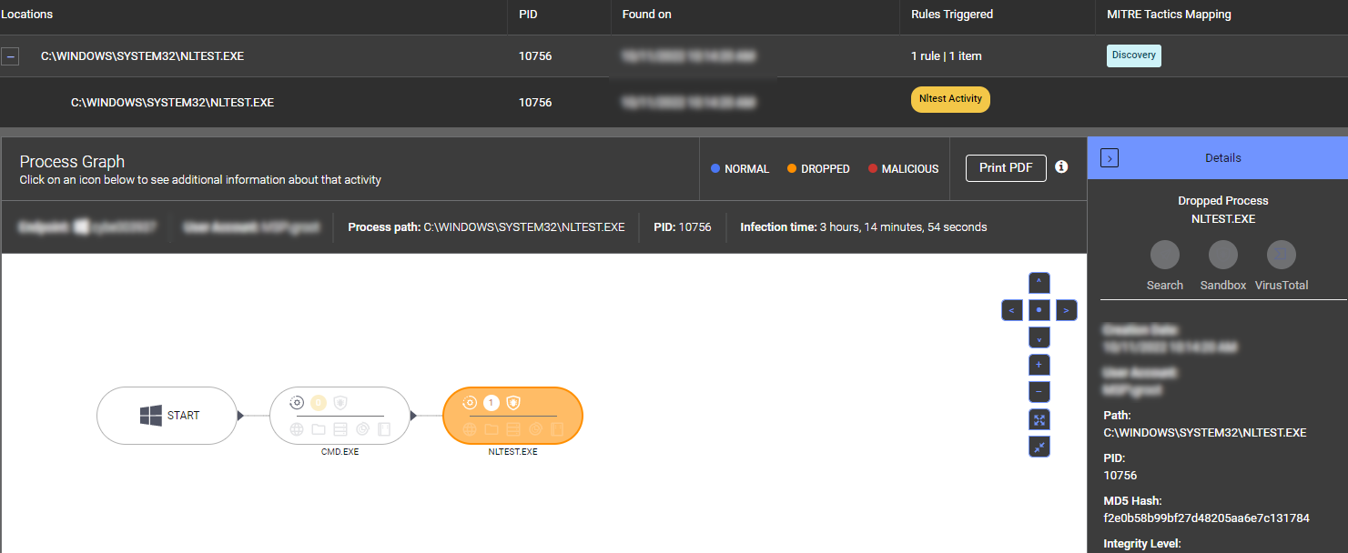This screenshot has height=553, width=1348.
Task: Open NLTEST.EXE process activity icon
Action: pyautogui.click(x=470, y=402)
